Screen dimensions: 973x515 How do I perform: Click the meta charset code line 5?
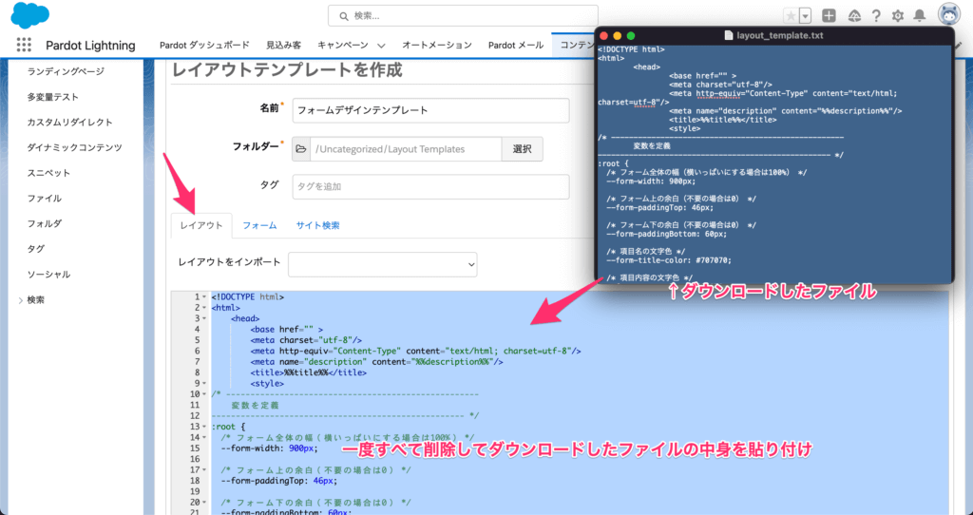click(306, 340)
